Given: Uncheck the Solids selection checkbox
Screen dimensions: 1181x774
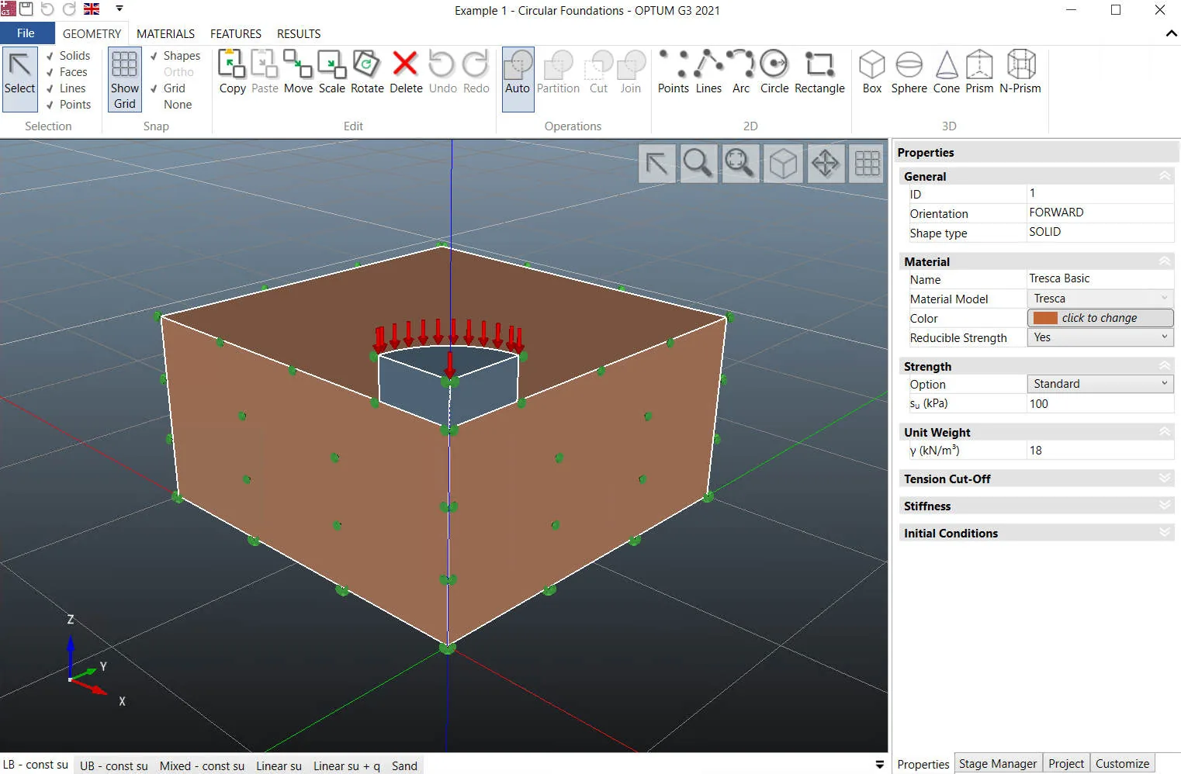Looking at the screenshot, I should pyautogui.click(x=50, y=56).
